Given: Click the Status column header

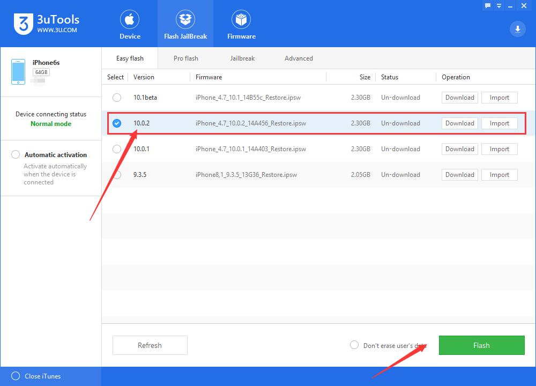Looking at the screenshot, I should (389, 77).
